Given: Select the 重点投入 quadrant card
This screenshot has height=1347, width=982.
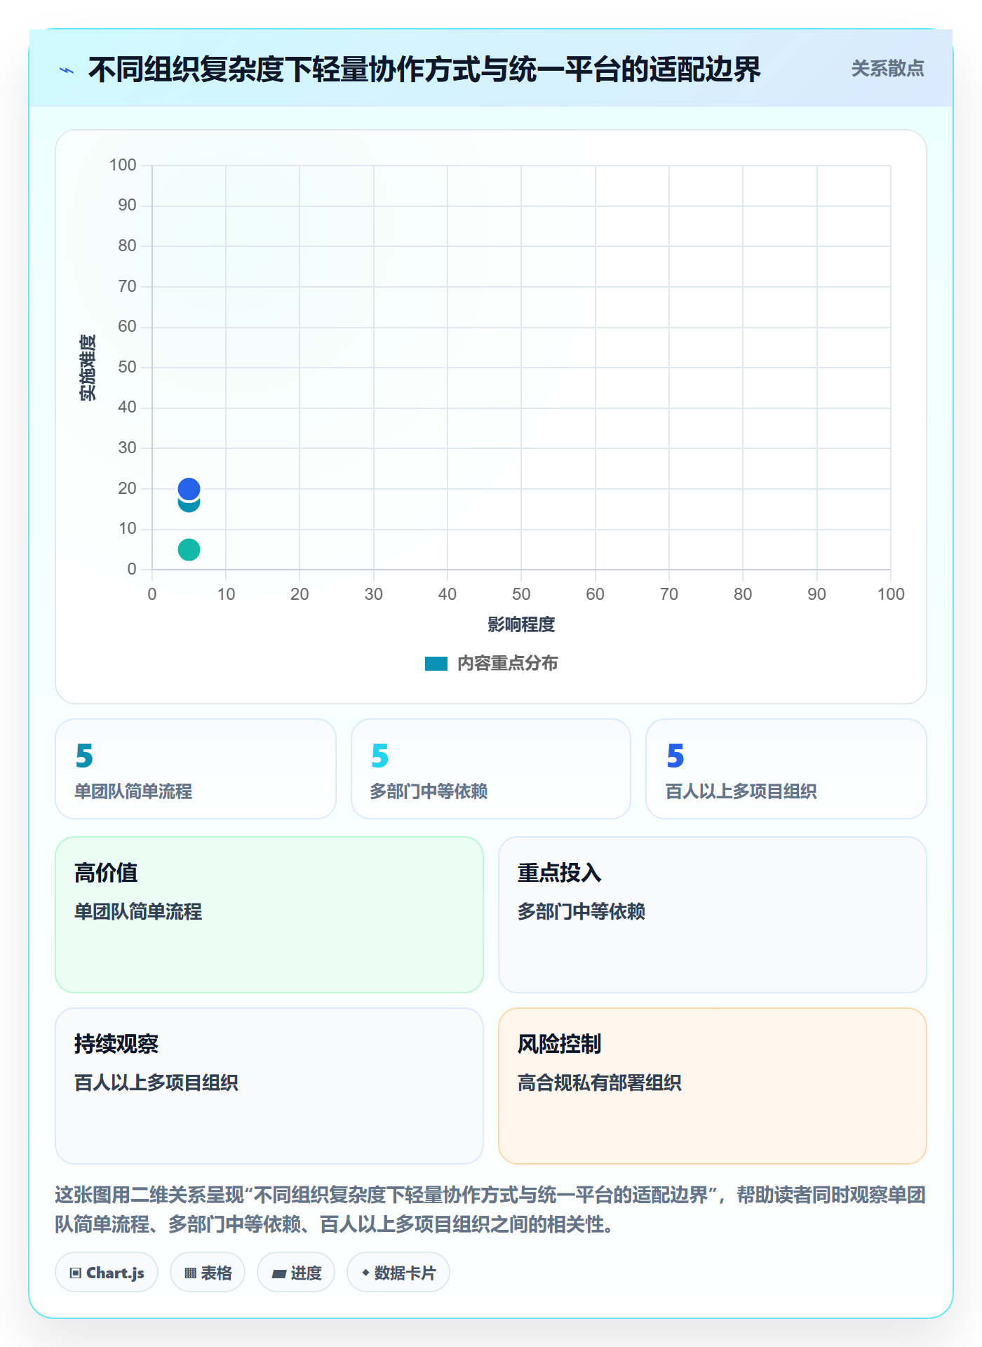Looking at the screenshot, I should point(713,915).
